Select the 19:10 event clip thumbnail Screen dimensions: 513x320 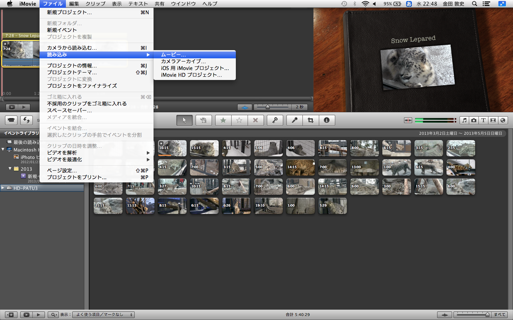(x=268, y=206)
